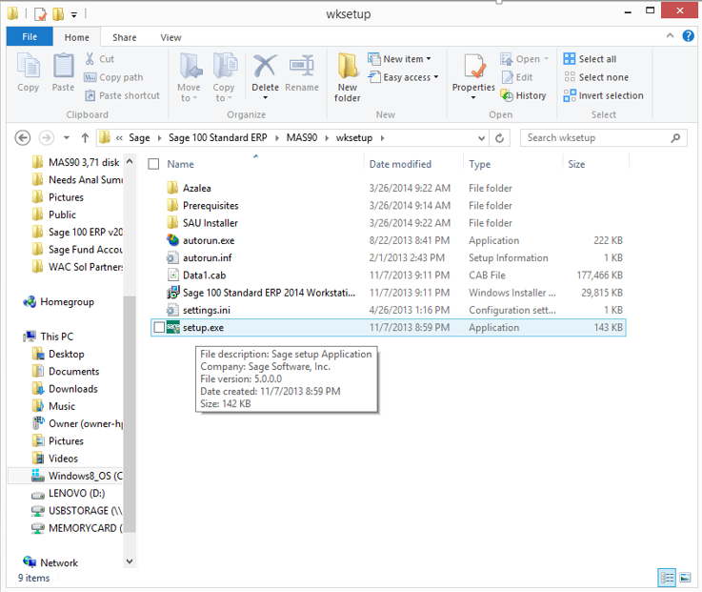Screen dimensions: 702x592
Task: Click the Up arrow navigation icon
Action: tap(85, 138)
